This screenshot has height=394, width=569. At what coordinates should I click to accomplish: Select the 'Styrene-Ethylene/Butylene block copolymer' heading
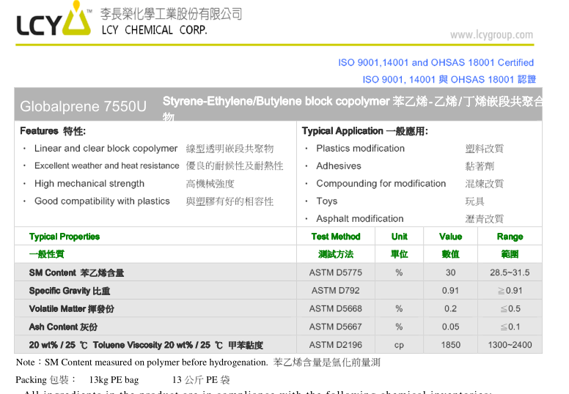[276, 101]
